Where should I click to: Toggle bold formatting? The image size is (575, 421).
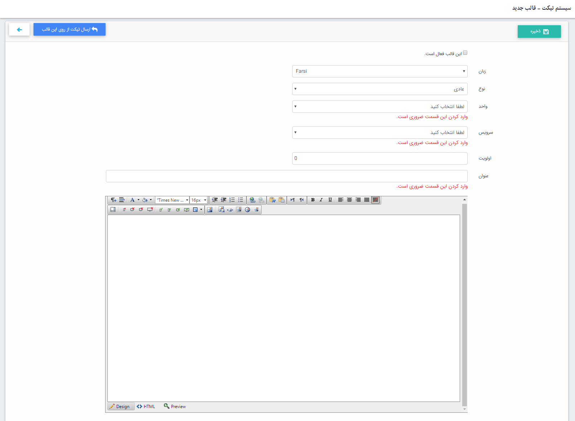coord(313,200)
